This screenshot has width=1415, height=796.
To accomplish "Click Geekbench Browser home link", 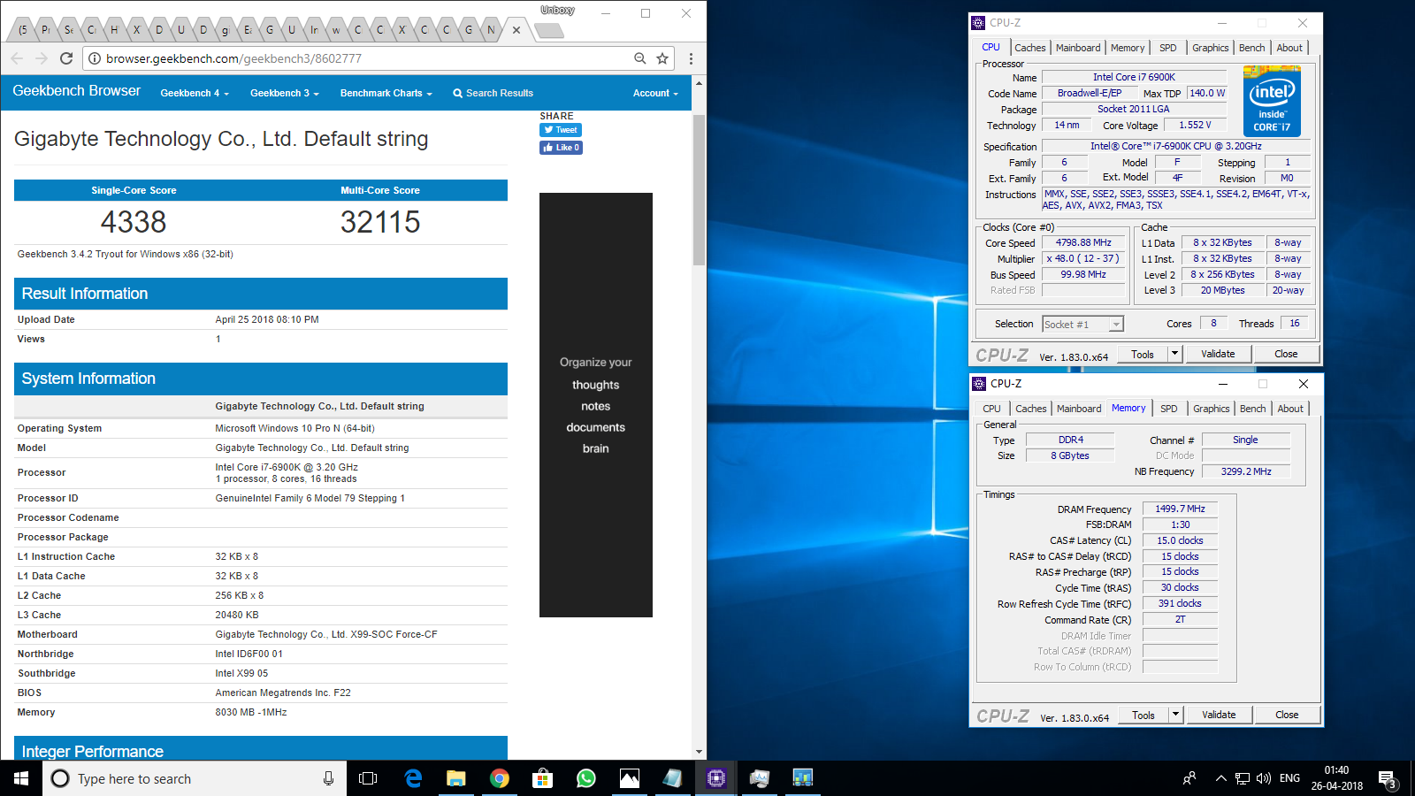I will 76,91.
